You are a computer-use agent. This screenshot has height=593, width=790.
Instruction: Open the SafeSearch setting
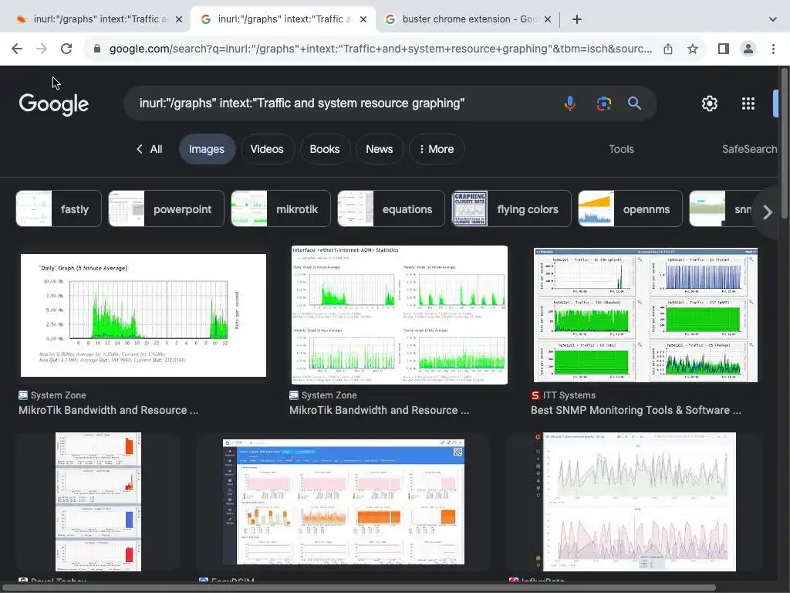(749, 149)
